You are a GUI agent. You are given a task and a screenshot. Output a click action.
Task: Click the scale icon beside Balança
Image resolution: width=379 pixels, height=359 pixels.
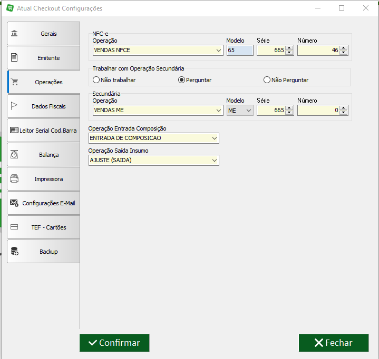(14, 154)
